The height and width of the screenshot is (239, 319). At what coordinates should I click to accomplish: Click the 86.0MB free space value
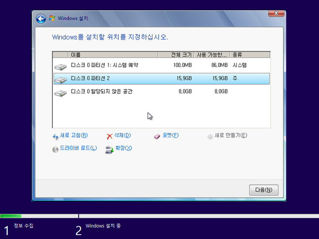(x=219, y=65)
